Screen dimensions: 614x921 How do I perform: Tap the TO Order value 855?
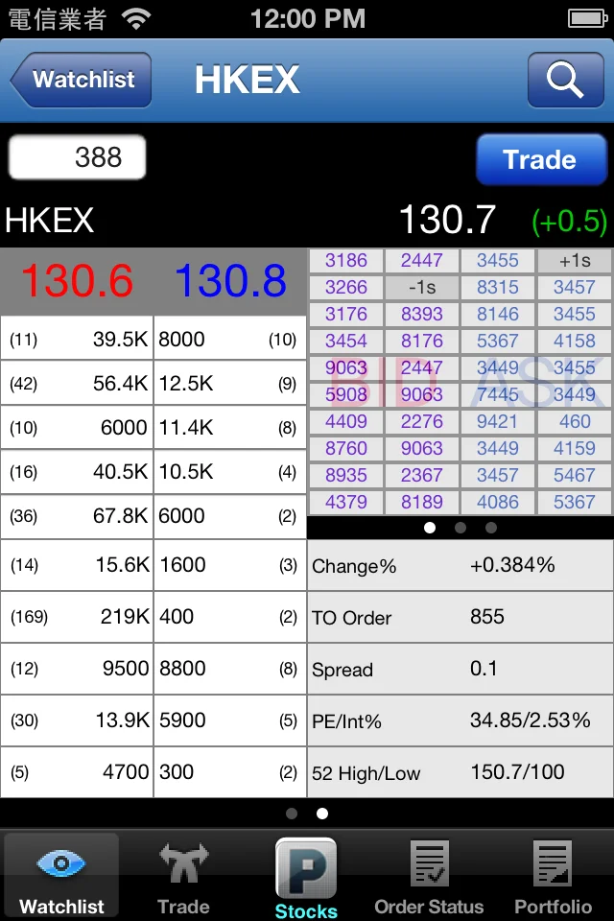coord(487,617)
